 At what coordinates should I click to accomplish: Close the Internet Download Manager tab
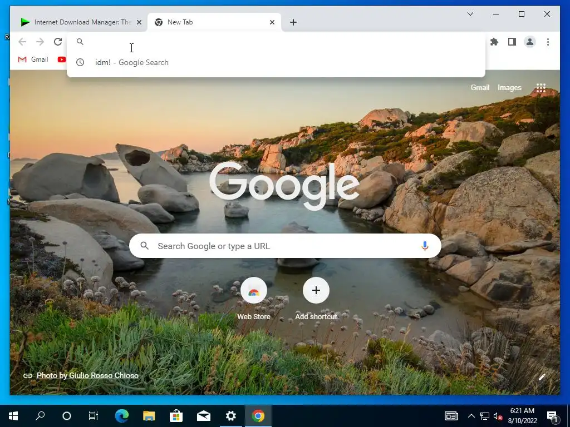coord(139,22)
